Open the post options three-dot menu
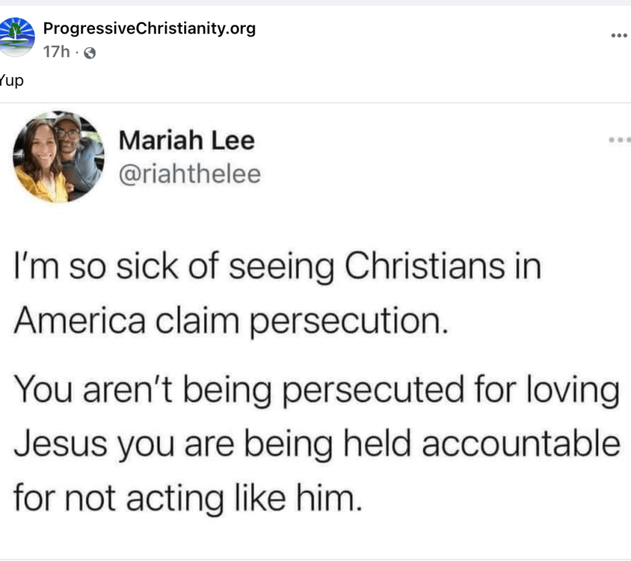631x561 pixels. (x=618, y=35)
